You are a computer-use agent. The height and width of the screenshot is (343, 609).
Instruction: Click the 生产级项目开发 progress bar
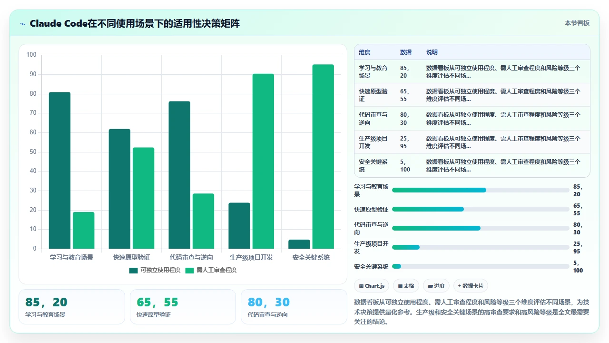click(481, 247)
